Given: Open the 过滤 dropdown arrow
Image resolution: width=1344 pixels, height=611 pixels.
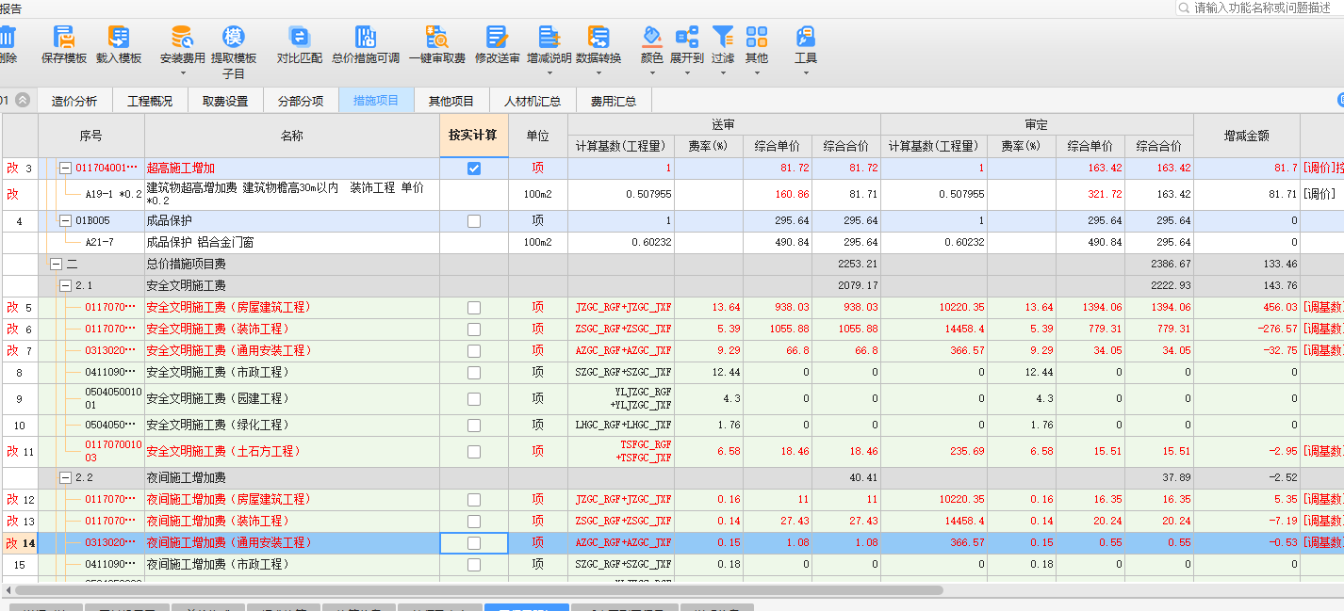Looking at the screenshot, I should [x=723, y=72].
